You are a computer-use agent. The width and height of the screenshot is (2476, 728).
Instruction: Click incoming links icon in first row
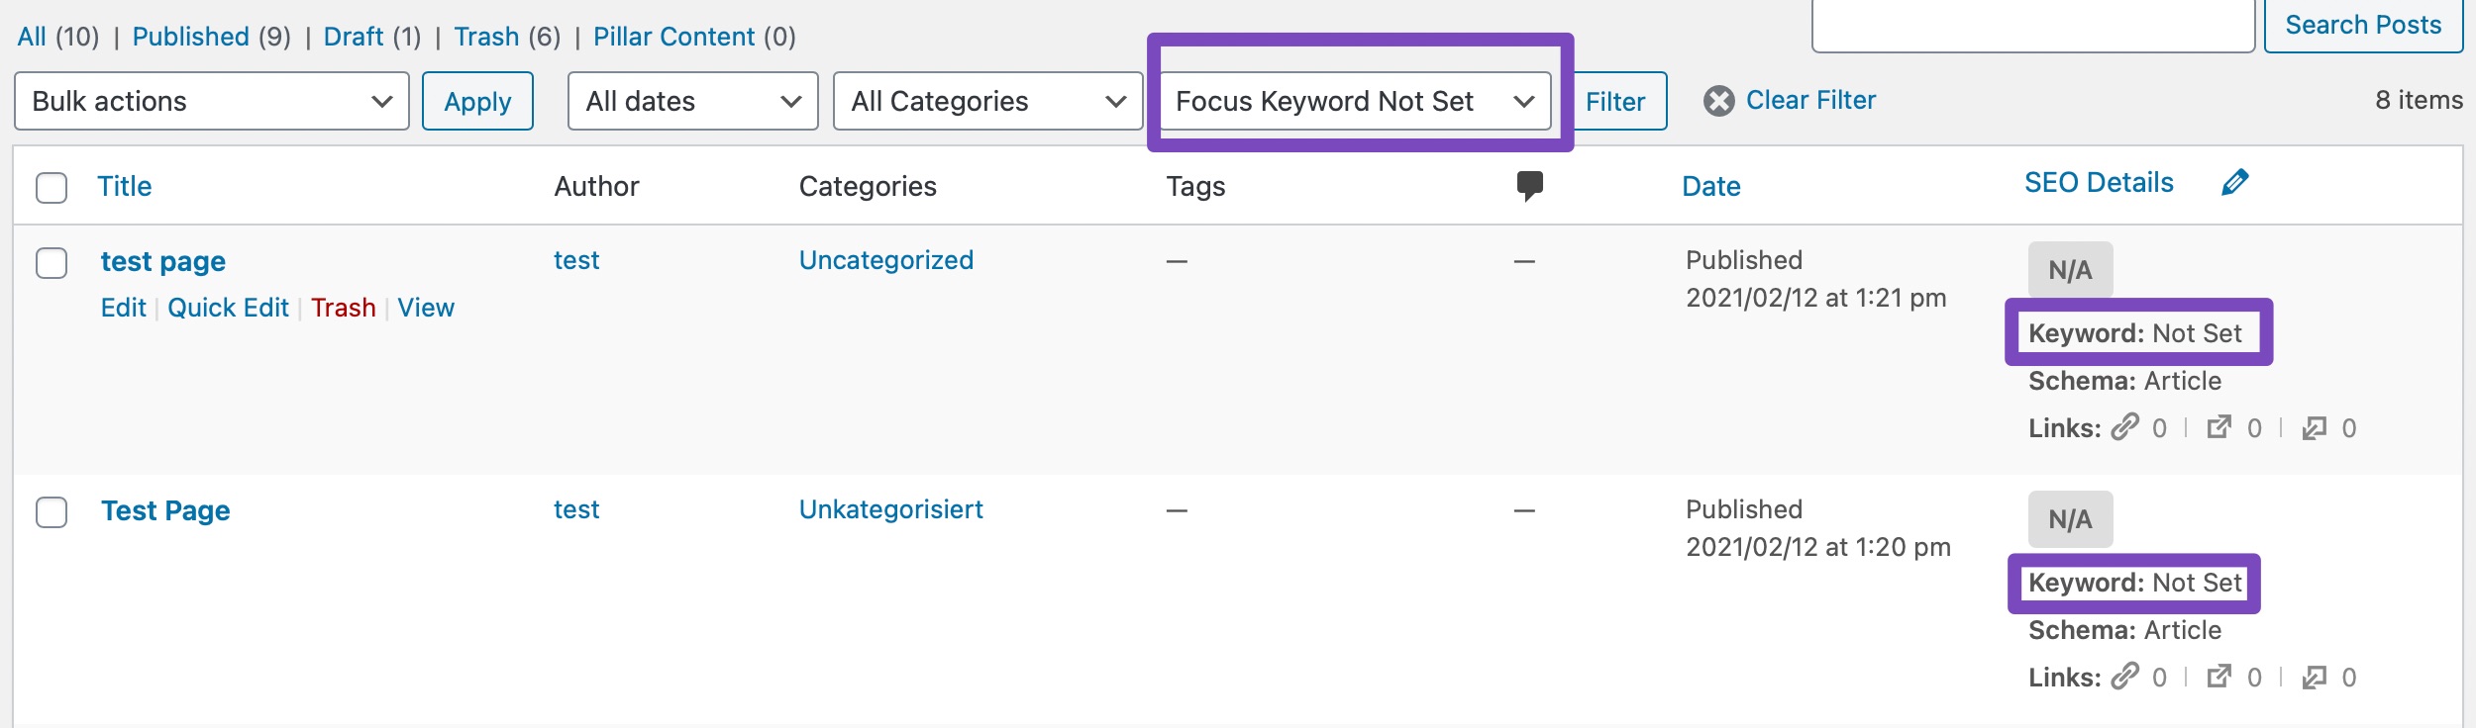(2315, 427)
